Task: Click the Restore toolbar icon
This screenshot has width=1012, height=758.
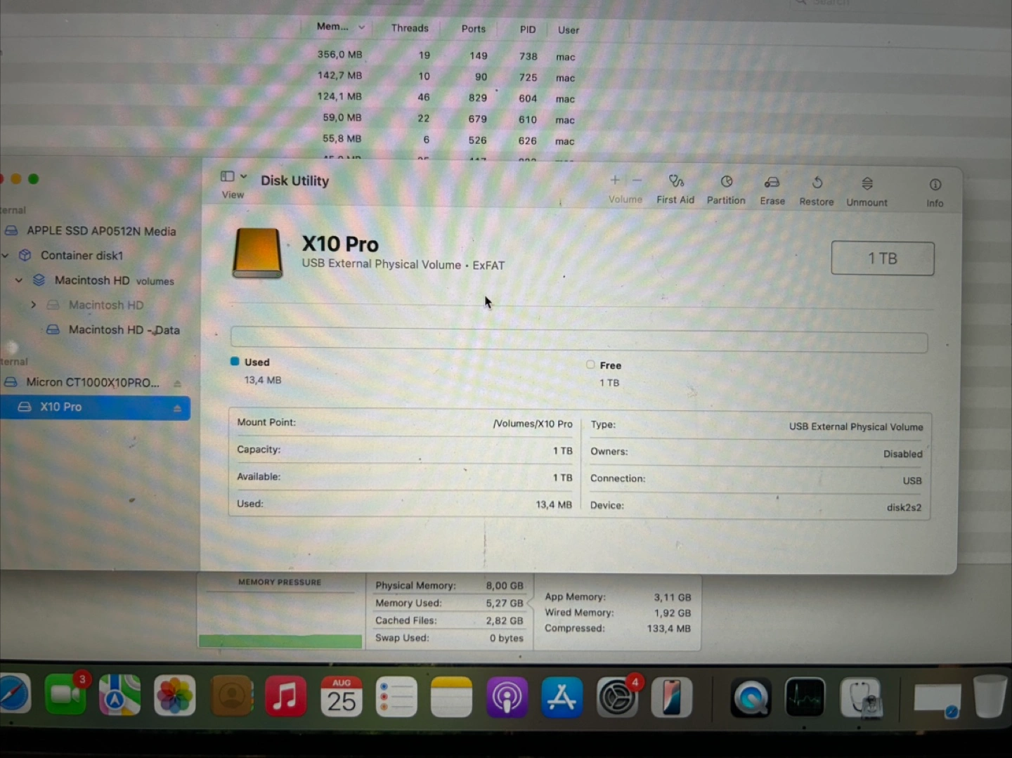Action: [816, 190]
